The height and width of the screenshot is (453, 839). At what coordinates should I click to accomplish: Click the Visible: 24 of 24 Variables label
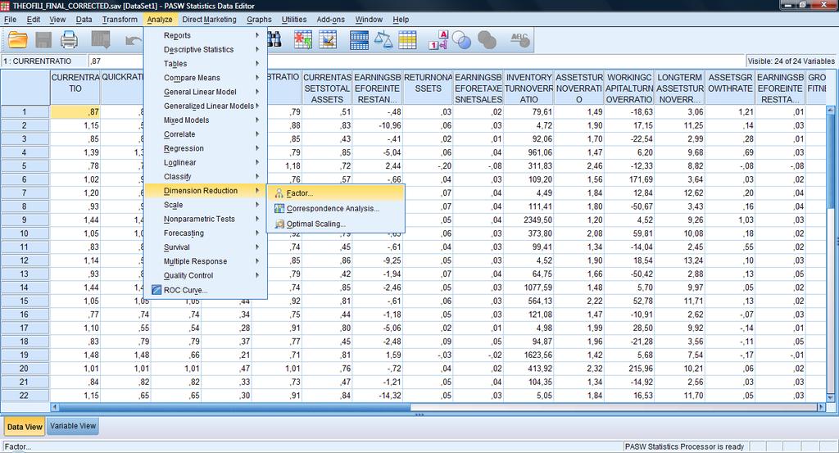[791, 61]
